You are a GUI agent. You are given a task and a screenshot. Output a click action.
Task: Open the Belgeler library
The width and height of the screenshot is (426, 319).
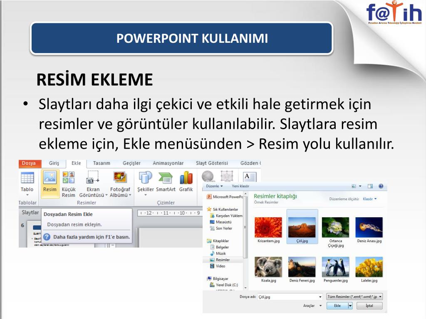coord(220,247)
